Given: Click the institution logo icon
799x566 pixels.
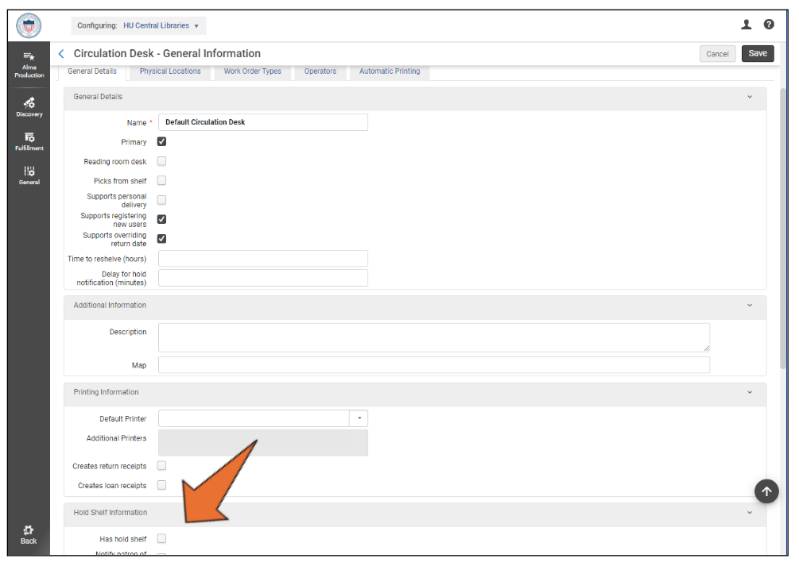Looking at the screenshot, I should pyautogui.click(x=29, y=25).
